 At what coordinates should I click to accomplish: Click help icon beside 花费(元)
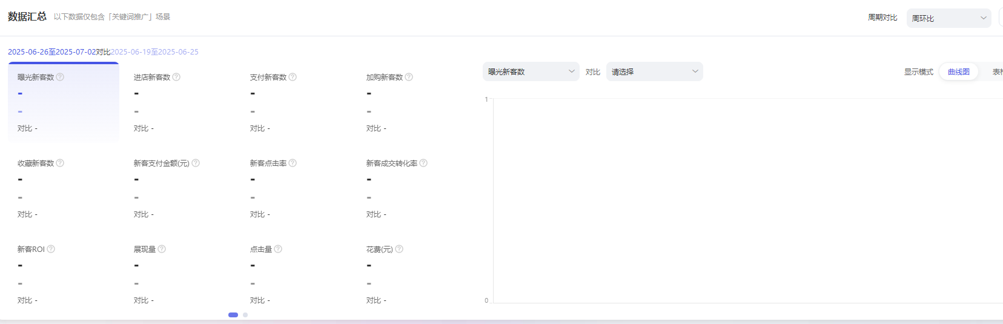(399, 249)
